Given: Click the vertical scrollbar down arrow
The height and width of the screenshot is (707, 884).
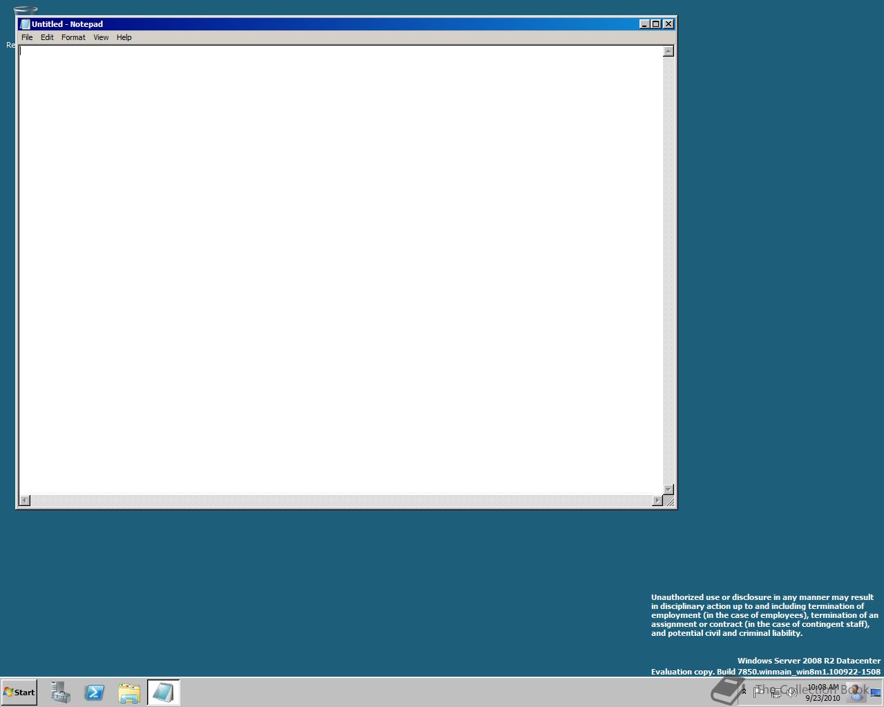Looking at the screenshot, I should (668, 490).
